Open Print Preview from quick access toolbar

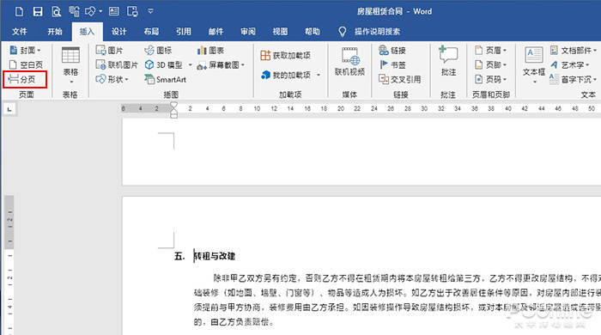56,11
